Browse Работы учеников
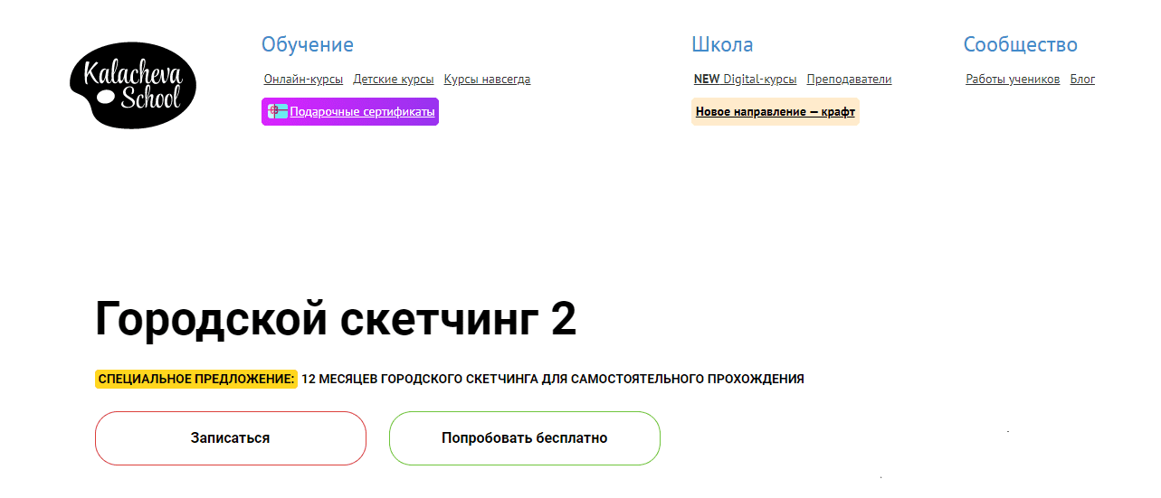The height and width of the screenshot is (498, 1161). click(1013, 80)
